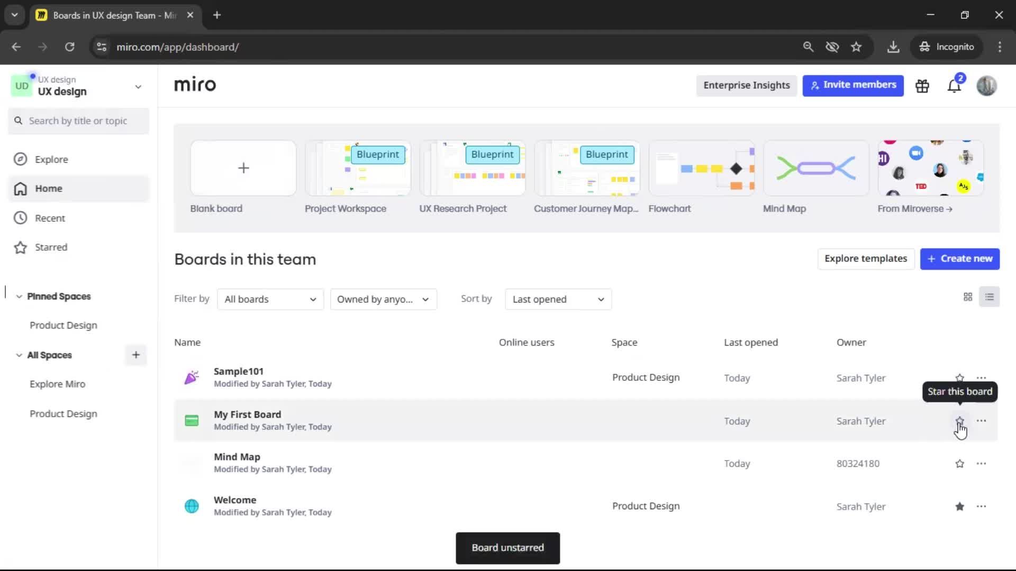1016x571 pixels.
Task: Open Product Design under All Spaces
Action: point(63,414)
